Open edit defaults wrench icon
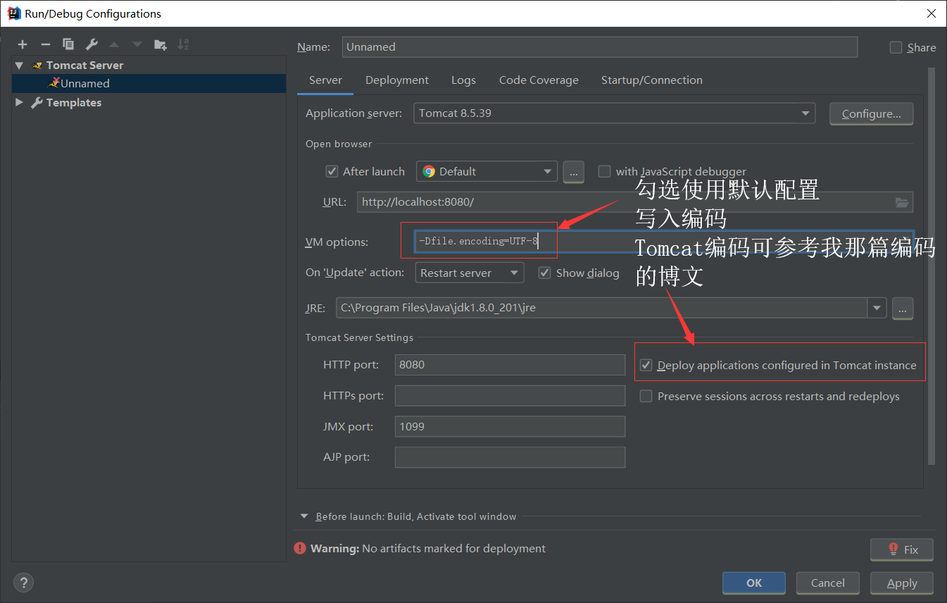 point(92,44)
